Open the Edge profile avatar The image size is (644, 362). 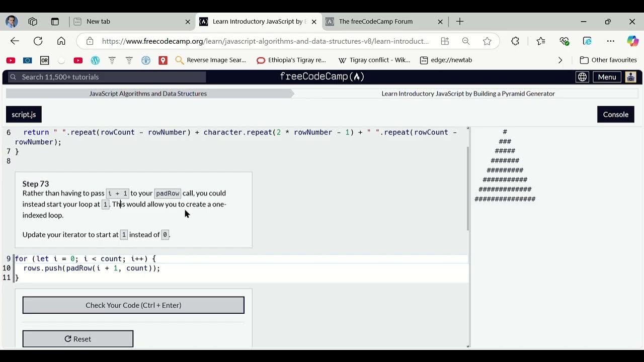tap(12, 22)
